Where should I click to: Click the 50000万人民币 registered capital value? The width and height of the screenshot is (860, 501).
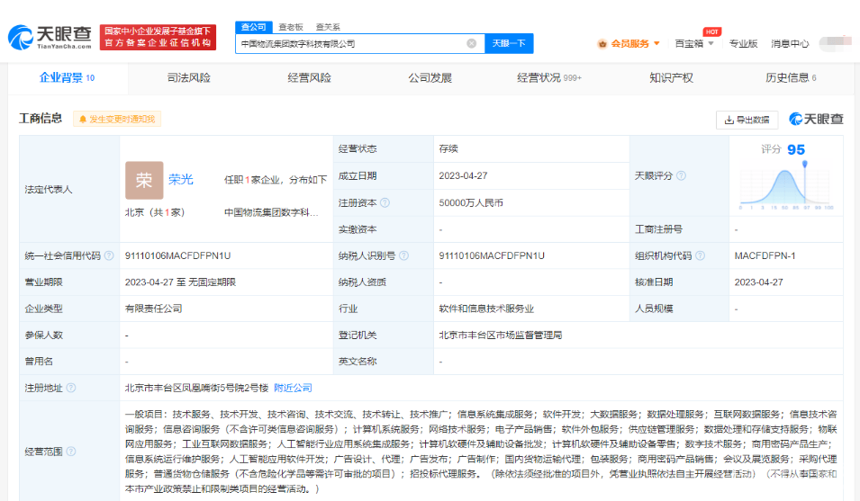(x=471, y=202)
